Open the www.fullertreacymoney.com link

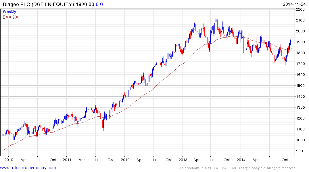[x=28, y=168]
